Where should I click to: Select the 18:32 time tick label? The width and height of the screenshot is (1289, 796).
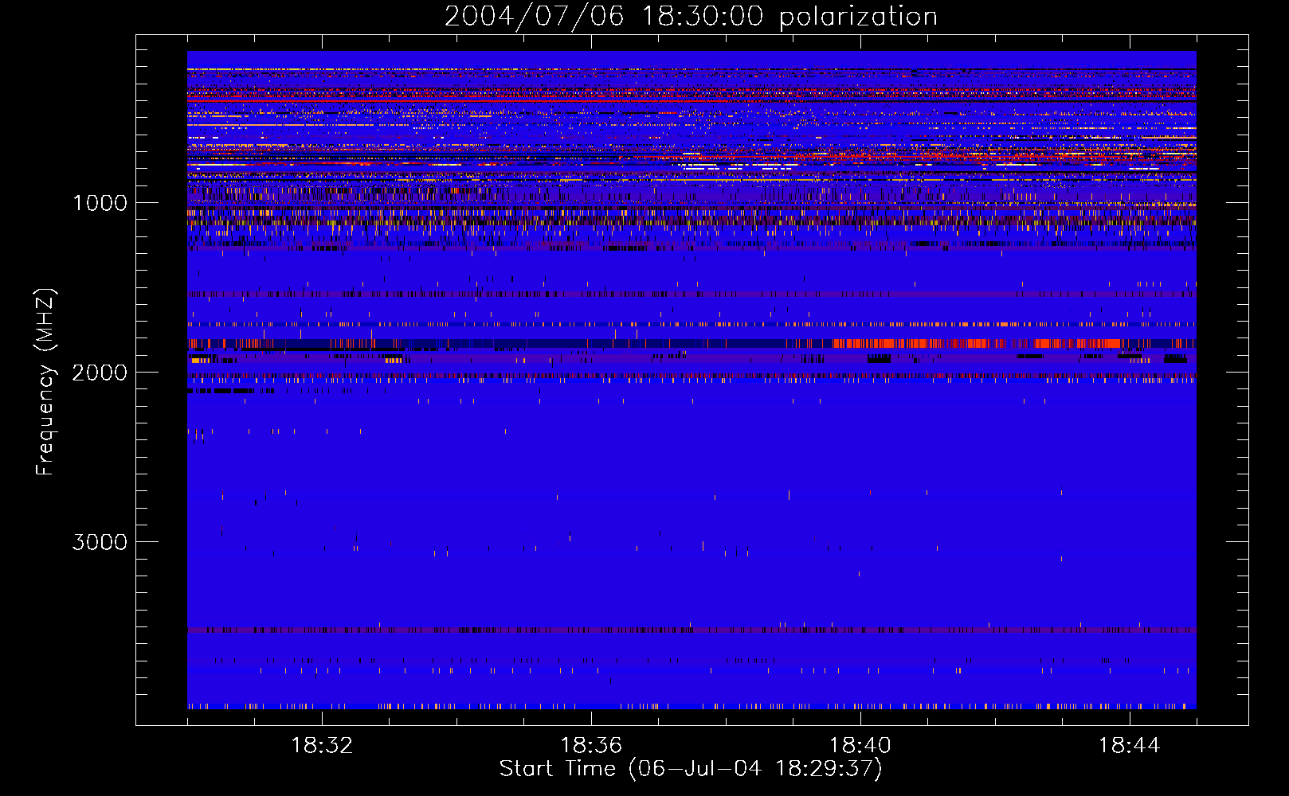322,746
